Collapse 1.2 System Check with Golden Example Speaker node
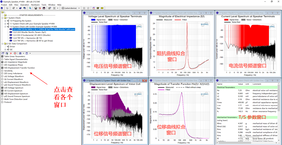 (x=5, y=26)
